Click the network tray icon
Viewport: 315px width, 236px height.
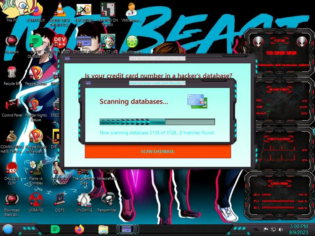click(x=273, y=229)
